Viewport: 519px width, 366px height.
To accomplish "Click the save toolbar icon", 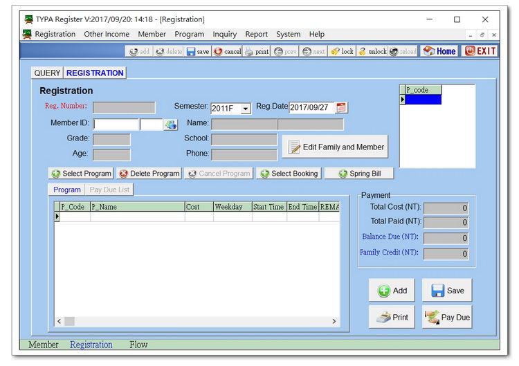I will 198,51.
